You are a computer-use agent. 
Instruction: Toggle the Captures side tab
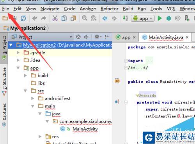[4, 115]
